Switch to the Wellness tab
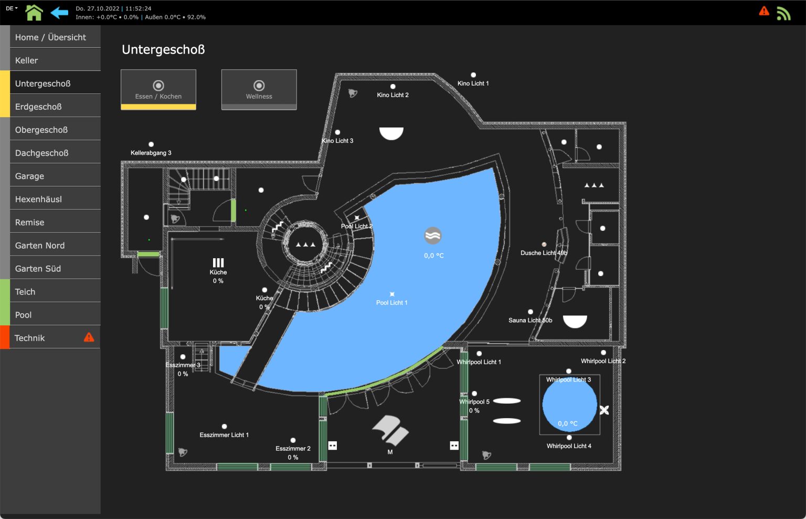Image resolution: width=806 pixels, height=519 pixels. click(x=259, y=89)
